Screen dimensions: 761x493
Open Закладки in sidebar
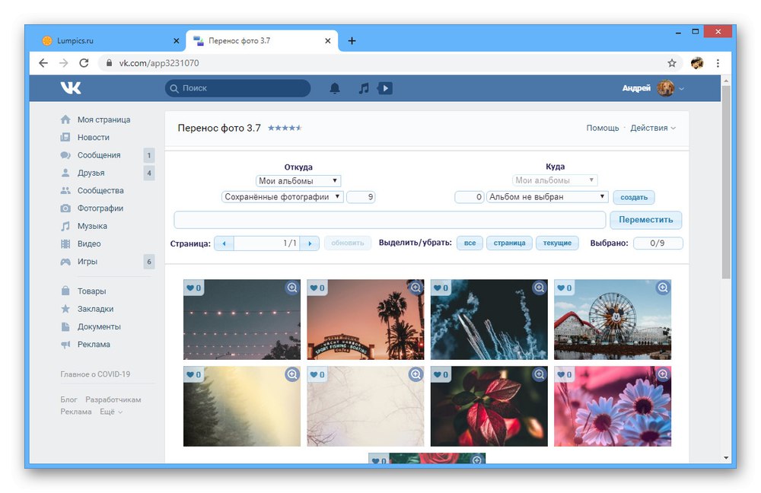click(x=95, y=309)
